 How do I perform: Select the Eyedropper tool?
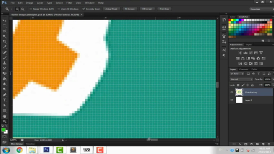pyautogui.click(x=5, y=47)
